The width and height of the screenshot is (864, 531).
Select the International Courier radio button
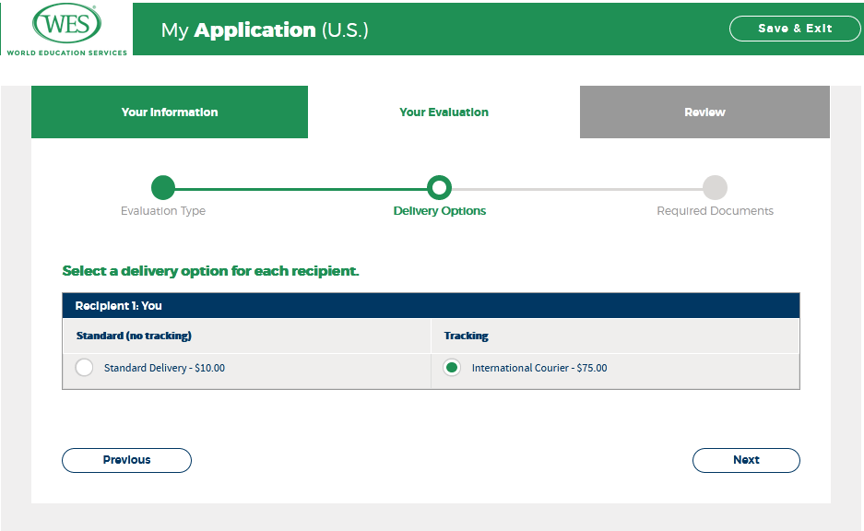pos(452,368)
